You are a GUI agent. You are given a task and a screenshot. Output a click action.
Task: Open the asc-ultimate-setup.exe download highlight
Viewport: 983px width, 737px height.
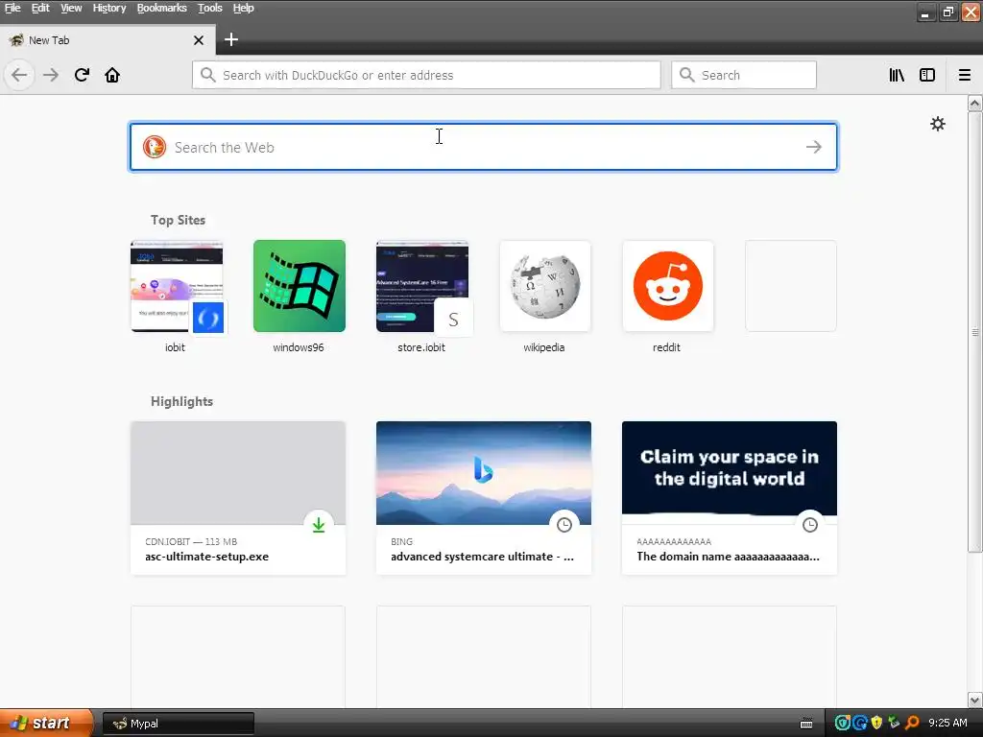pos(238,498)
